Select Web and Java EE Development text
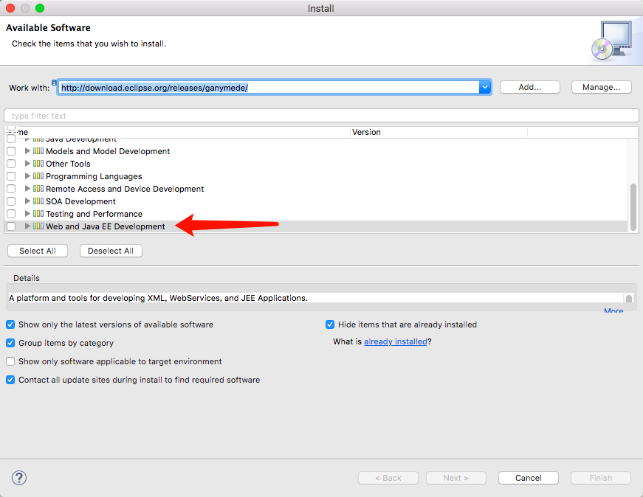 click(x=106, y=226)
